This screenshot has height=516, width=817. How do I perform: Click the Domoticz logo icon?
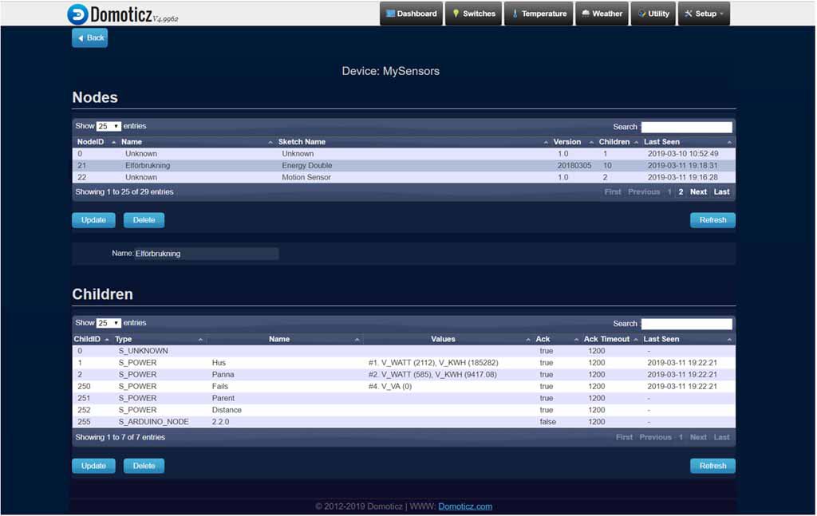[x=77, y=14]
